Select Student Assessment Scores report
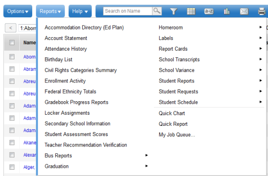The height and width of the screenshot is (176, 268). click(x=76, y=134)
